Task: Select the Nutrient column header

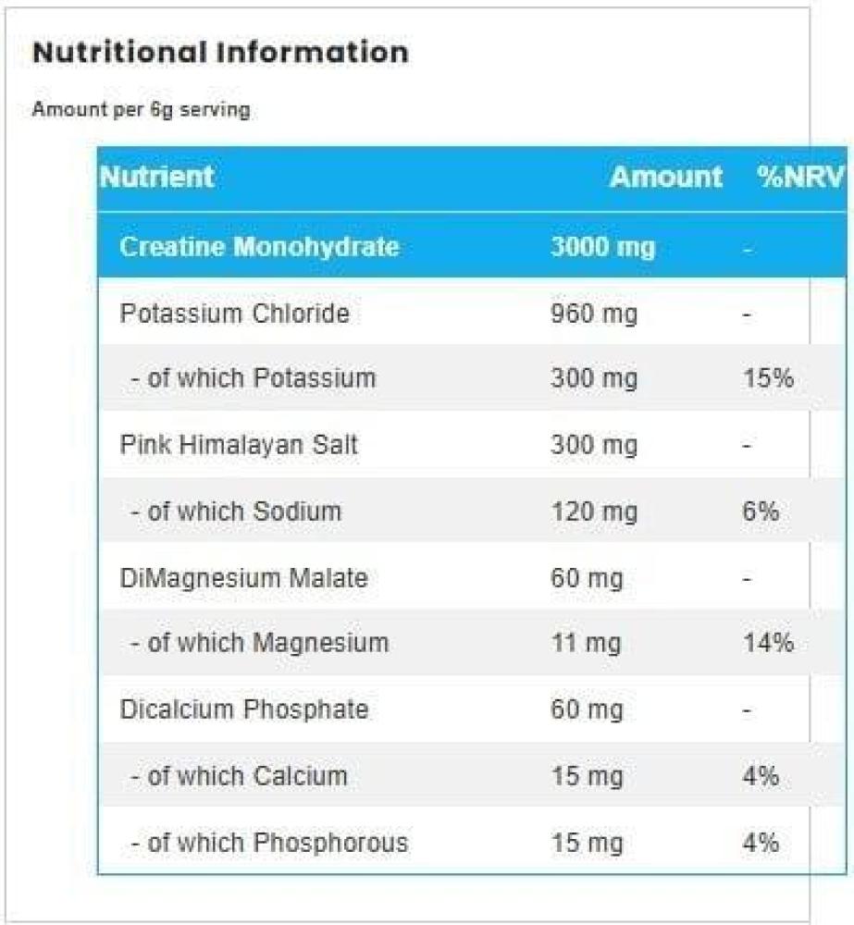Action: 157,177
